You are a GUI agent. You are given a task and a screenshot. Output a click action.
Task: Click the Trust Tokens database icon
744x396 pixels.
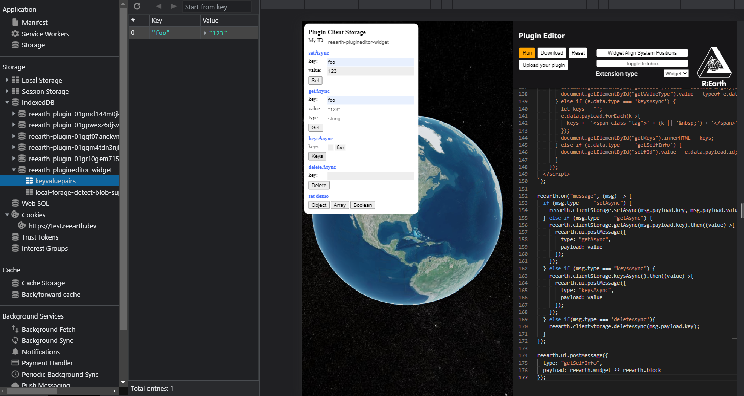[15, 237]
